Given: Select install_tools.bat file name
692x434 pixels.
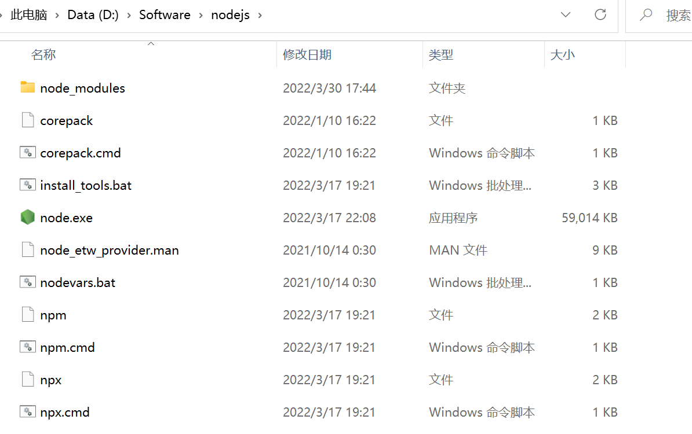Looking at the screenshot, I should point(86,186).
